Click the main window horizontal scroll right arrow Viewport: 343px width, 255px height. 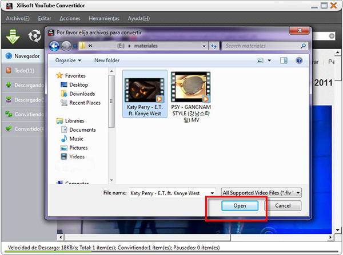pos(330,237)
